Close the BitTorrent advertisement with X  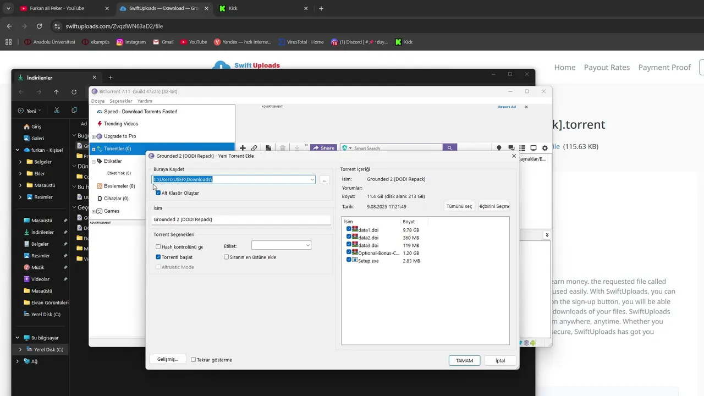(526, 107)
